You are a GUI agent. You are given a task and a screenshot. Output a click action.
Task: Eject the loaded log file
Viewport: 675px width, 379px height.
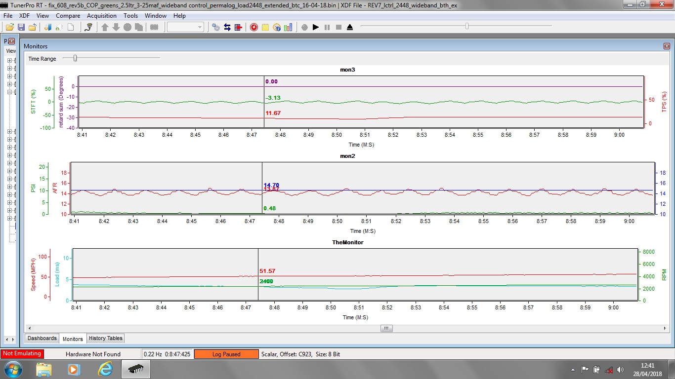coord(350,27)
